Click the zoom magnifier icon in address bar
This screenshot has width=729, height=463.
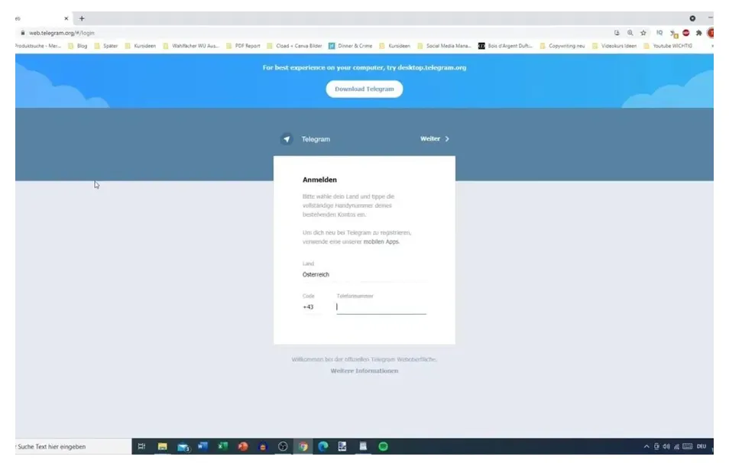(630, 33)
